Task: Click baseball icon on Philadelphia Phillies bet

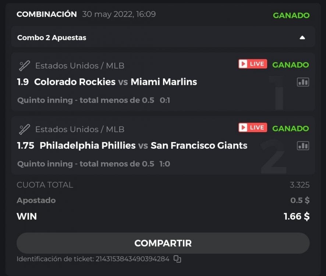Action: 24,130
